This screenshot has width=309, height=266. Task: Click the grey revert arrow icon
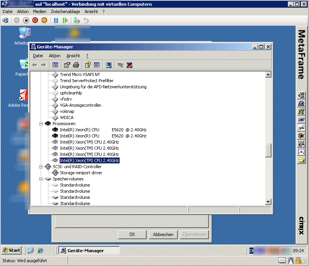click(86, 20)
